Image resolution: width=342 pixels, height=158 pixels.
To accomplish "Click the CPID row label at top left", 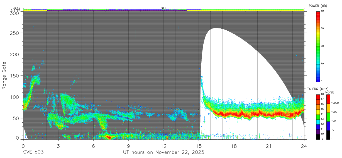I will [x=17, y=8].
